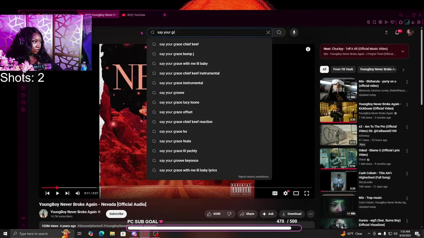
Task: Start voice search with the microphone
Action: pos(294,32)
